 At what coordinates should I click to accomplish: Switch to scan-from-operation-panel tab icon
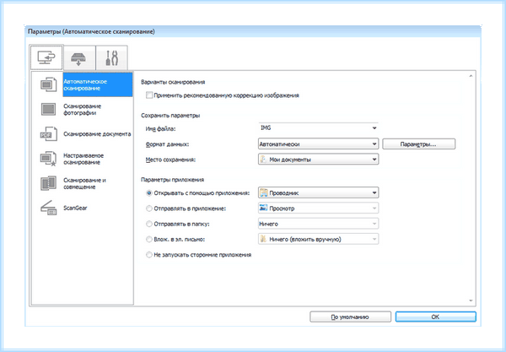[x=79, y=58]
